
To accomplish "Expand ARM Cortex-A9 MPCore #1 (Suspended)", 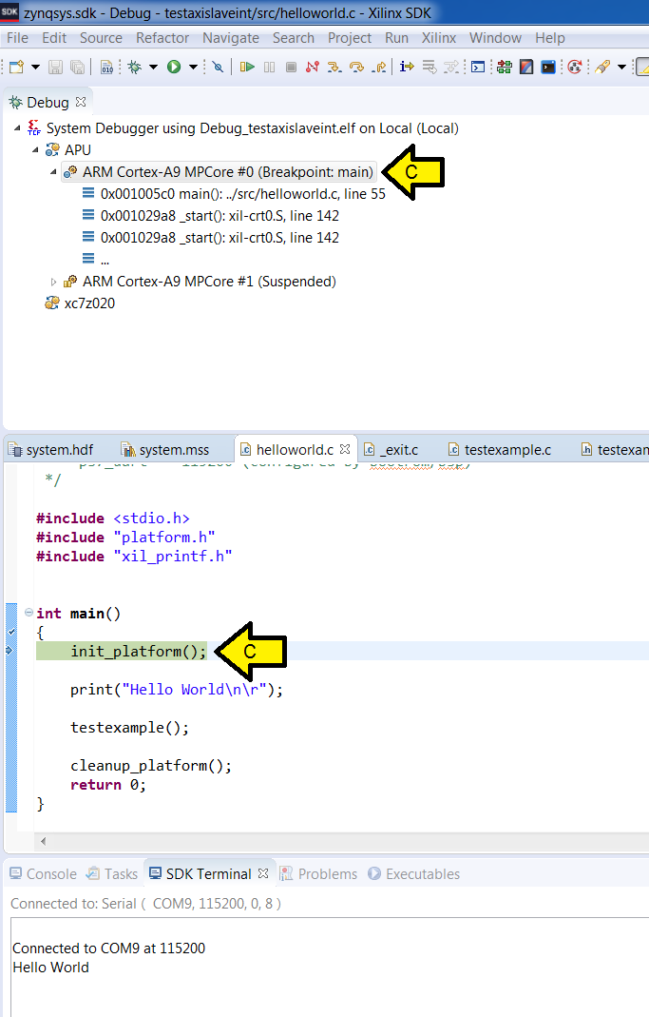I will (x=54, y=282).
